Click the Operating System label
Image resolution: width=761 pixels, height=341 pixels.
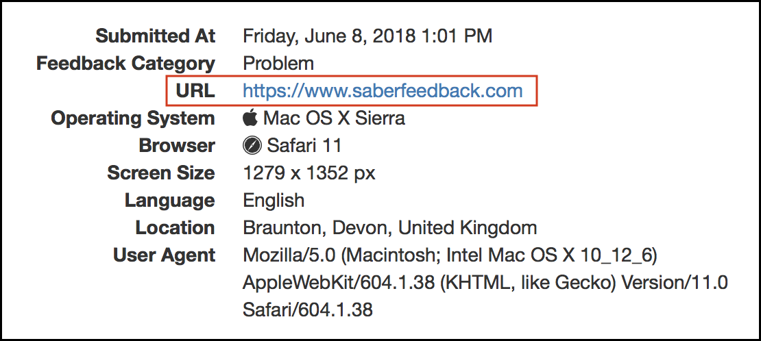pyautogui.click(x=133, y=118)
